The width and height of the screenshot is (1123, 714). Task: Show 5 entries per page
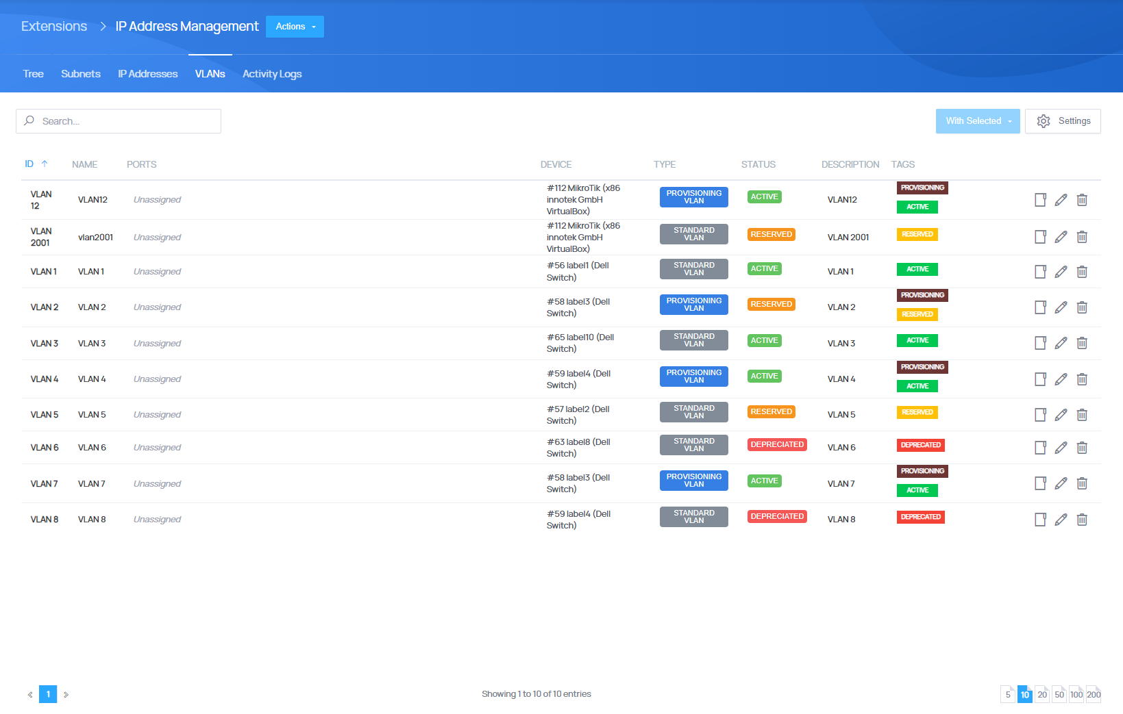point(1008,694)
